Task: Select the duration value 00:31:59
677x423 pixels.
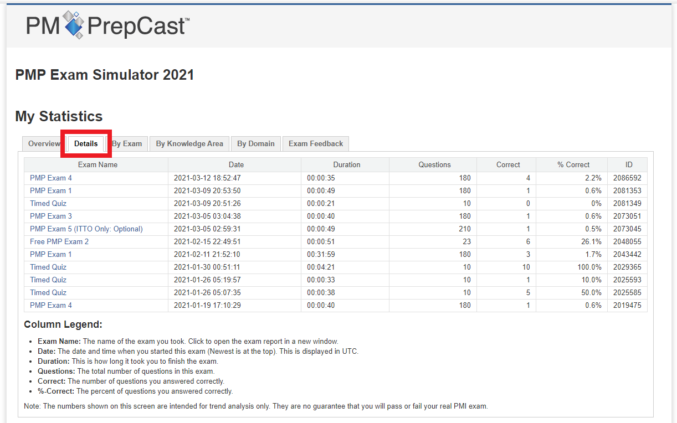Action: point(321,255)
